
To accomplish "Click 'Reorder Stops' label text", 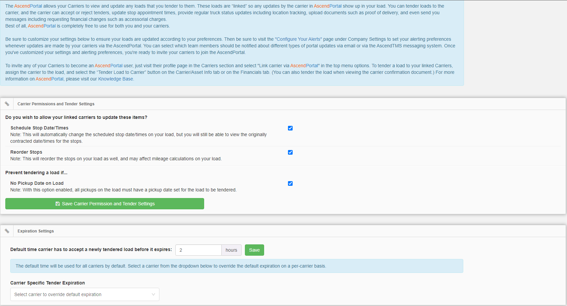I will pyautogui.click(x=26, y=152).
